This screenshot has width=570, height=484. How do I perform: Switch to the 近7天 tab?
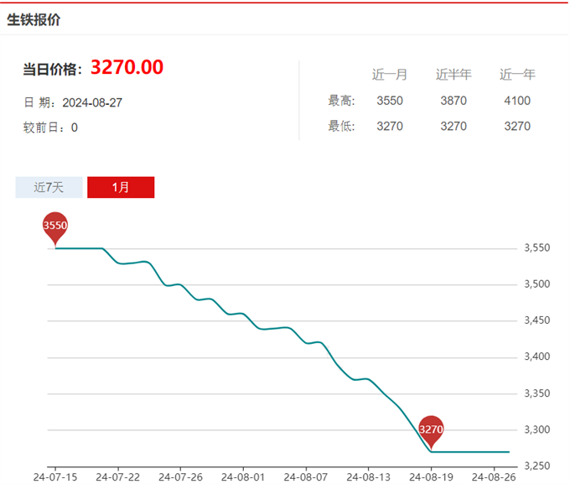click(49, 187)
